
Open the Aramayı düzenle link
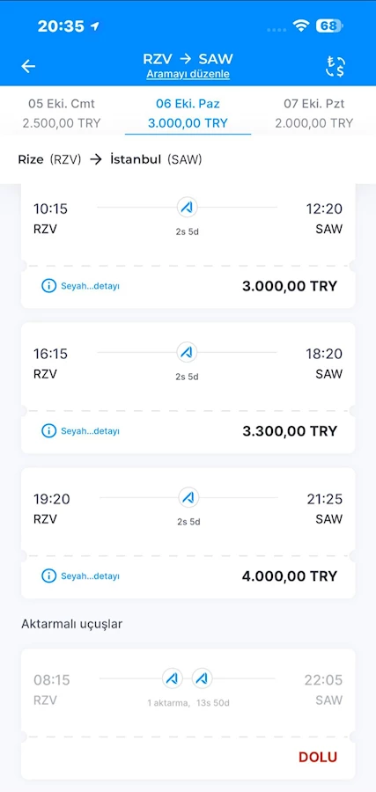click(188, 74)
